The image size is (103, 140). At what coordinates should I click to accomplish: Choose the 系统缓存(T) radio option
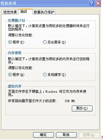pyautogui.click(x=45, y=75)
